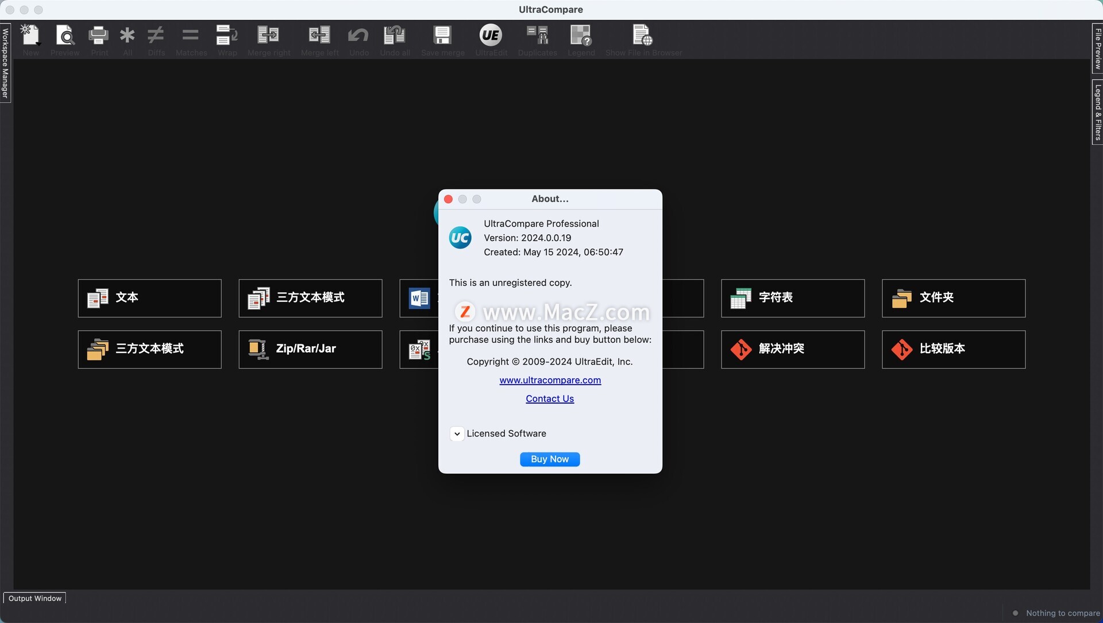
Task: Click the Buy Now button
Action: 550,459
